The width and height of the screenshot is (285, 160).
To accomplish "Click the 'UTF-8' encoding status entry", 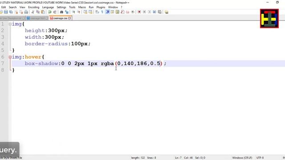I will coord(260,158).
